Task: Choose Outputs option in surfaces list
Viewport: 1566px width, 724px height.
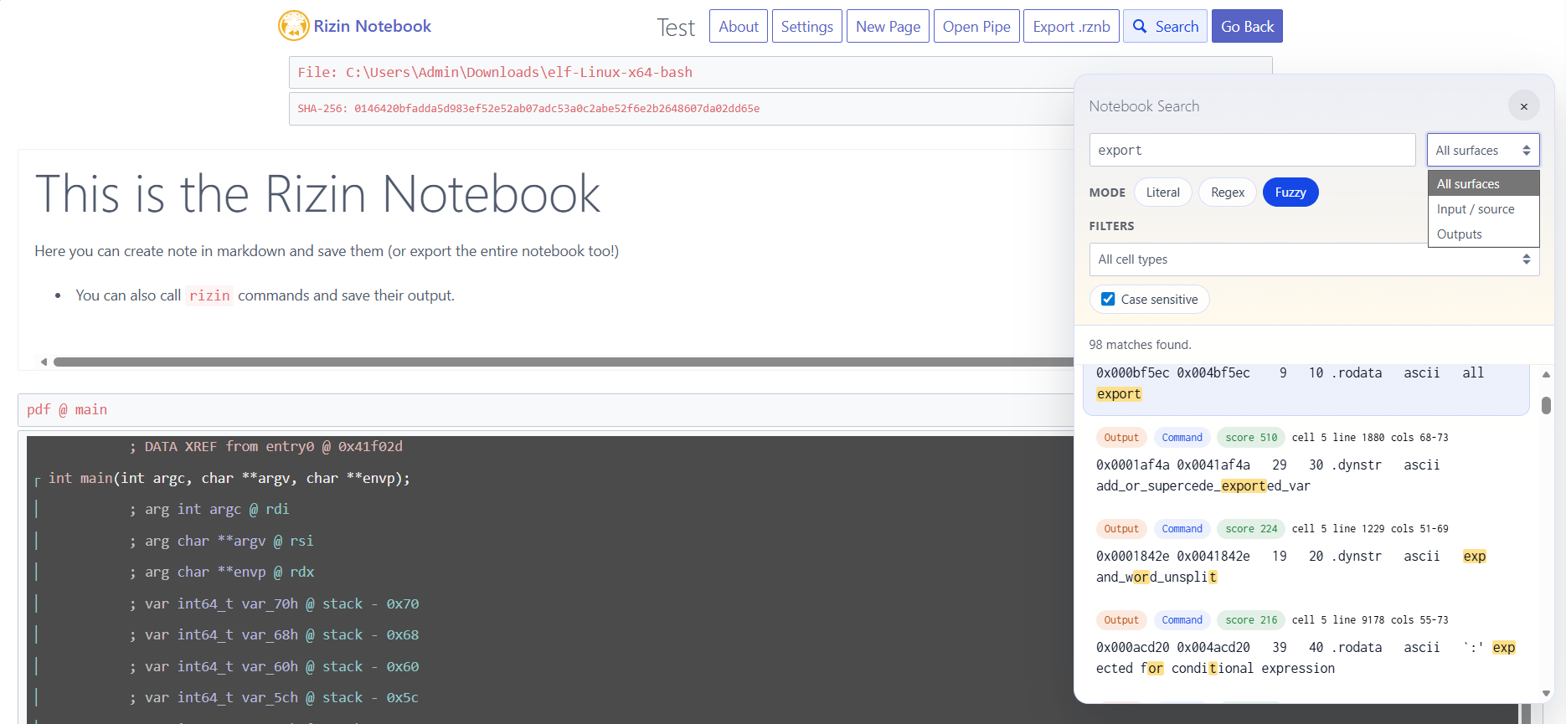Action: click(1483, 234)
